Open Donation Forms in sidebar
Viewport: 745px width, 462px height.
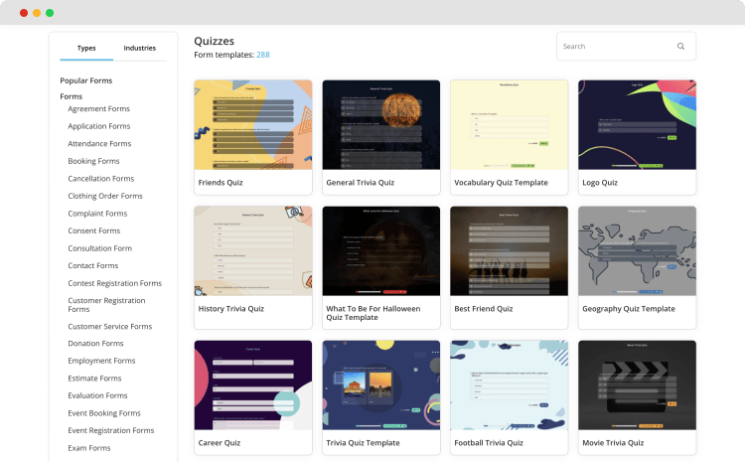(95, 343)
